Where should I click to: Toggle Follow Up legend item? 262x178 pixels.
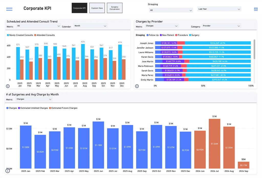[x=152, y=35]
